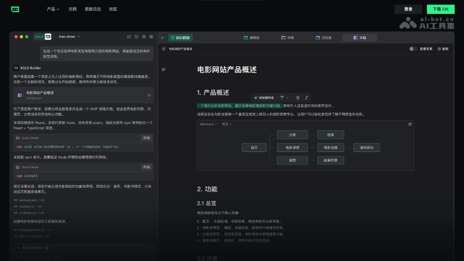Open the document outline list icon
The height and width of the screenshot is (261, 464).
164,49
